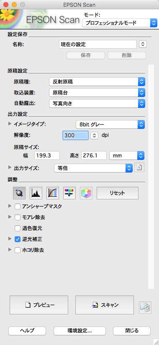Image resolution: width=159 pixels, height=345 pixels.
Task: Open the color palette hexagon tool
Action: [x=86, y=193]
